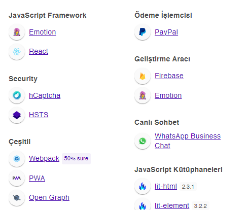Click the Webpack cube icon

pyautogui.click(x=17, y=159)
